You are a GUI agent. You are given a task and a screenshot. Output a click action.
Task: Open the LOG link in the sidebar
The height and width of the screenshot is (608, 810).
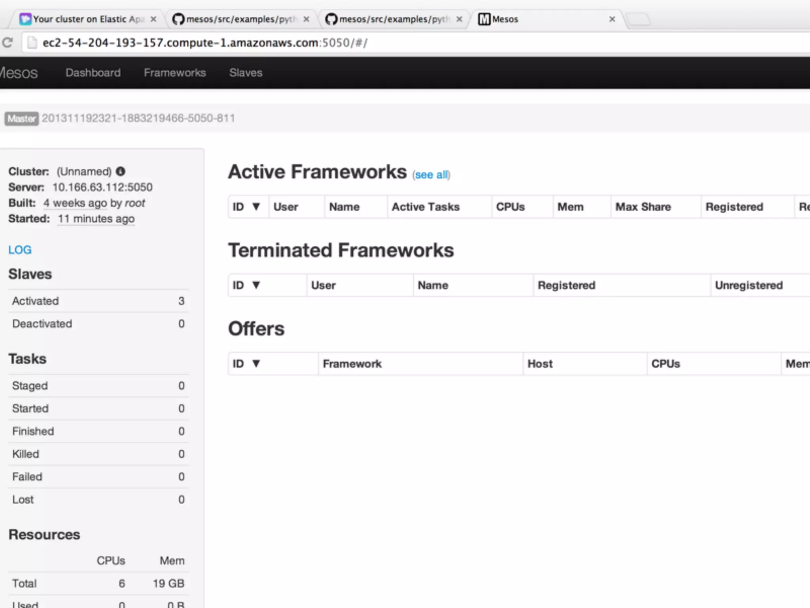tap(20, 250)
